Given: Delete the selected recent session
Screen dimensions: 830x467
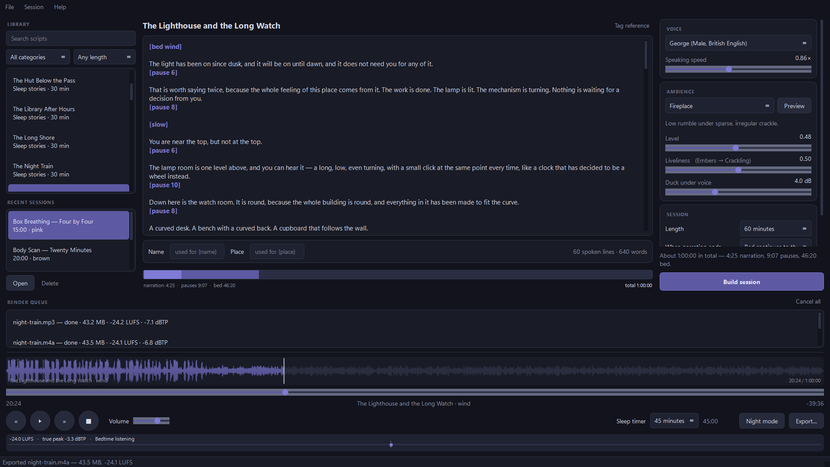Looking at the screenshot, I should [x=50, y=283].
